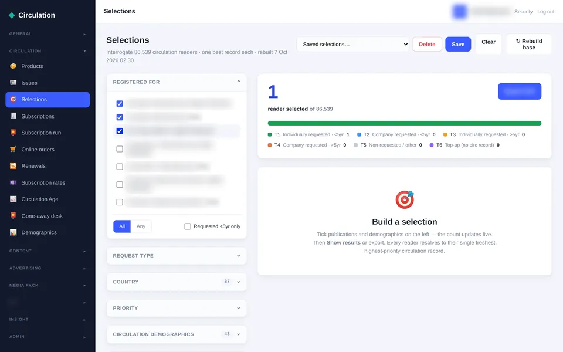Expand Circulation Demographics panel
Image resolution: width=563 pixels, height=352 pixels.
177,334
